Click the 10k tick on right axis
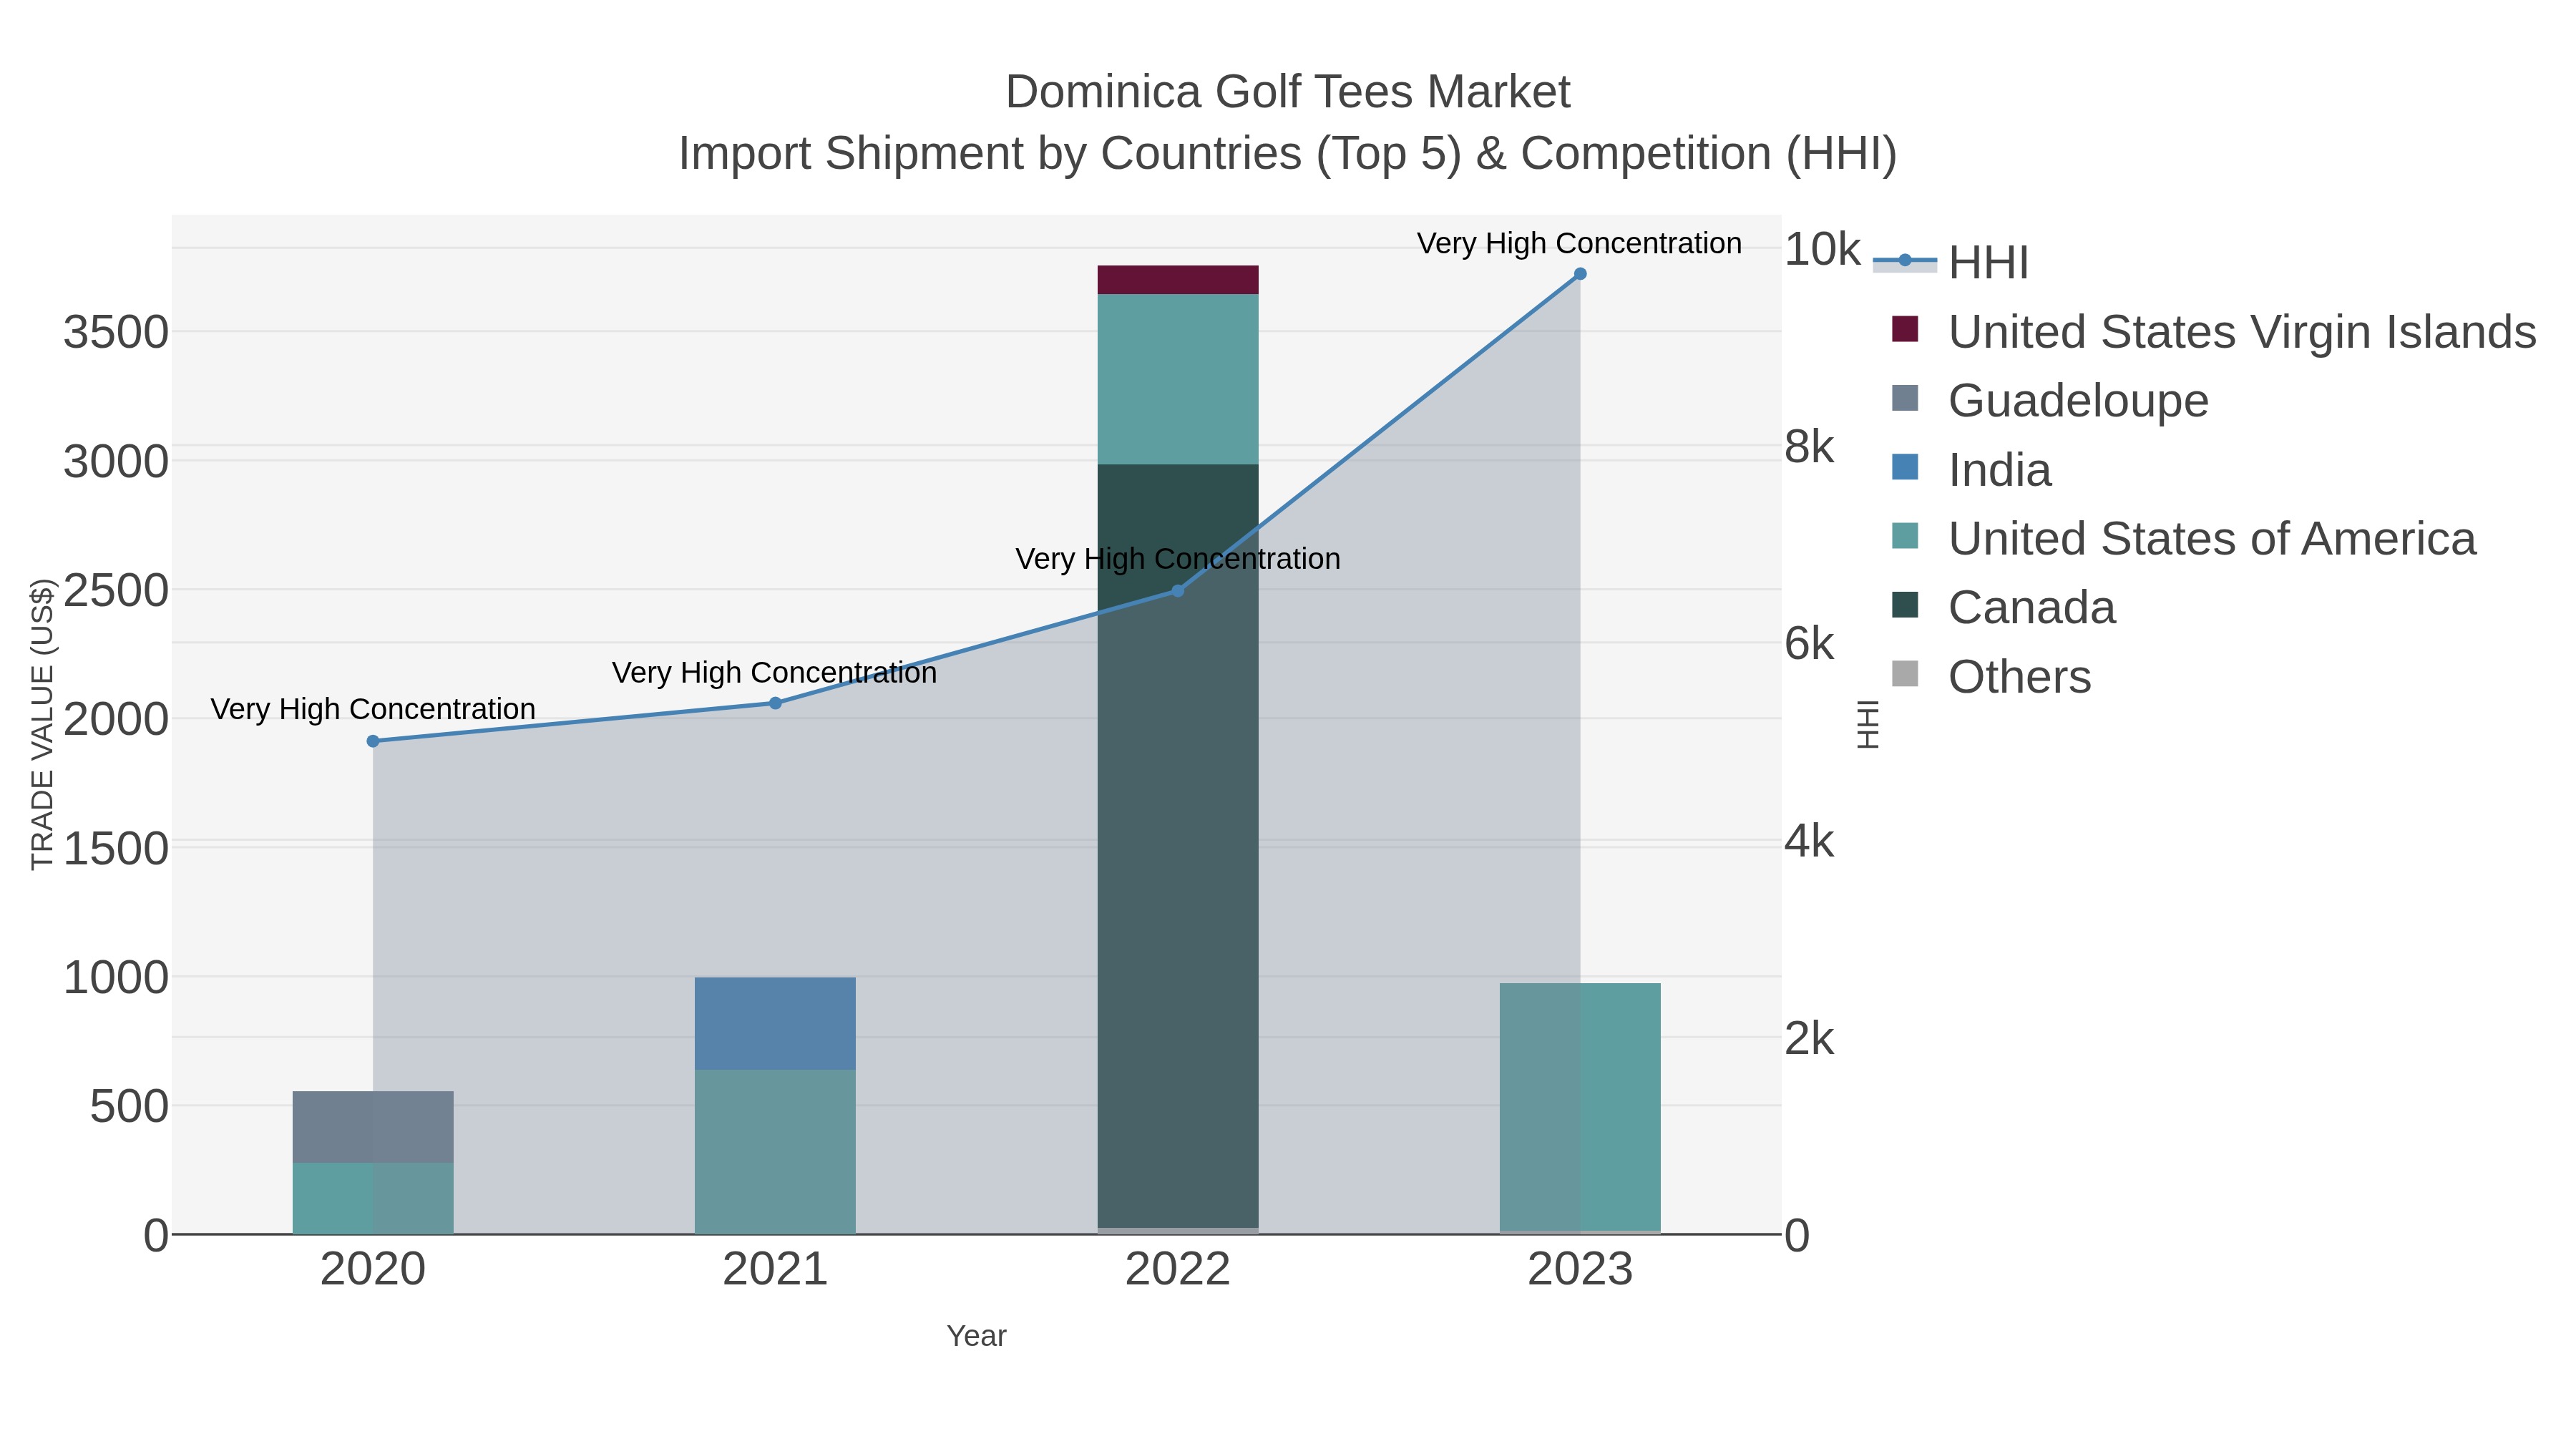This screenshot has height=1449, width=2576. [1822, 249]
